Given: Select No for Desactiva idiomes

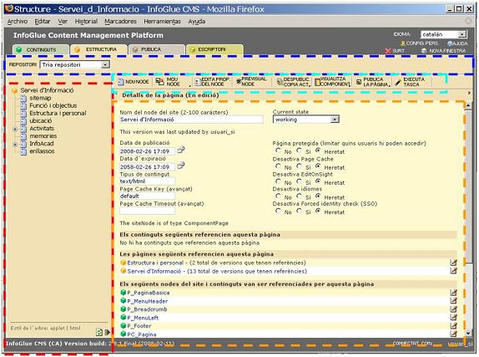Looking at the screenshot, I should coord(278,196).
